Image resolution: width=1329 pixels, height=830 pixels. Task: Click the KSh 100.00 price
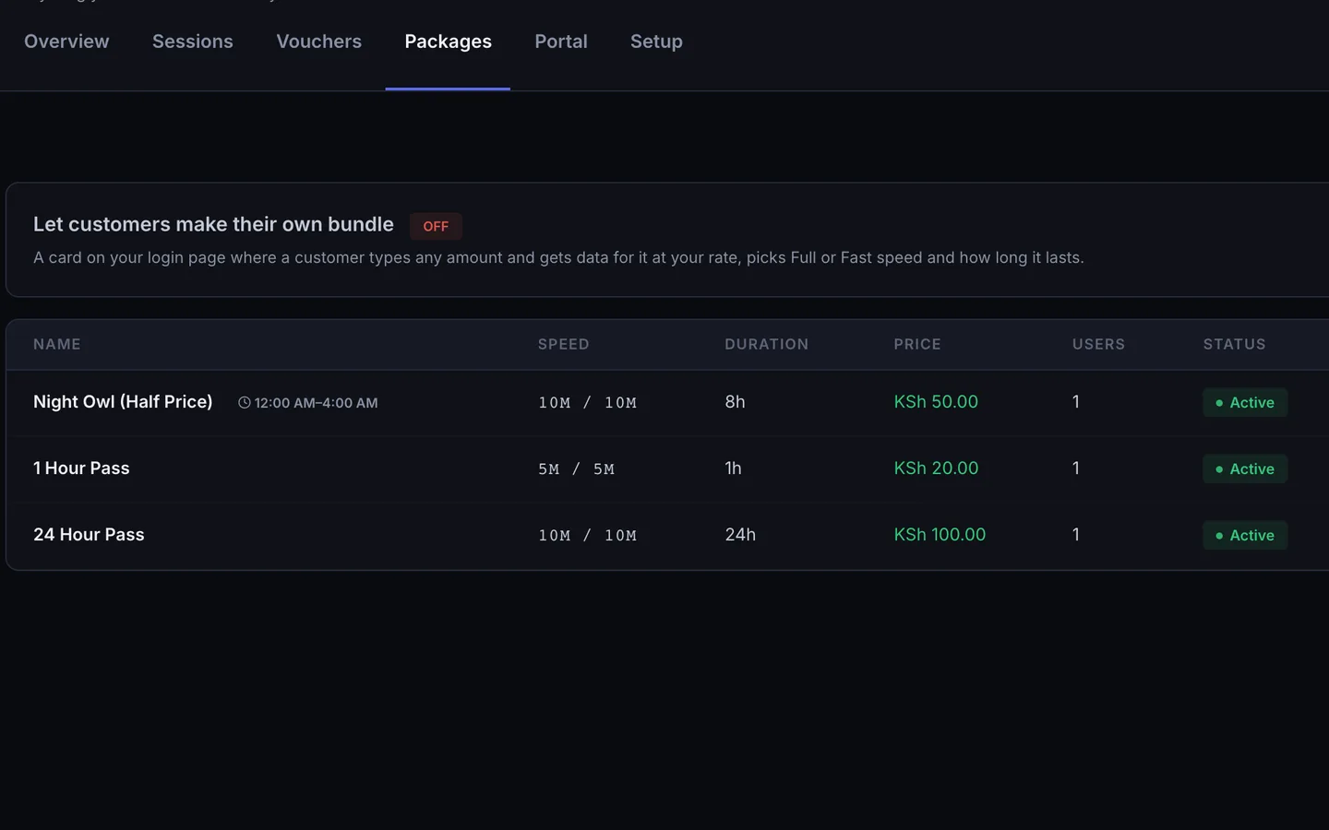(940, 534)
